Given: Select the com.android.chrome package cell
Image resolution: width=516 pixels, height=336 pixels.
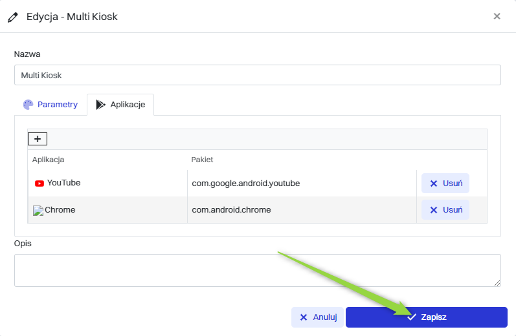Looking at the screenshot, I should pyautogui.click(x=231, y=210).
